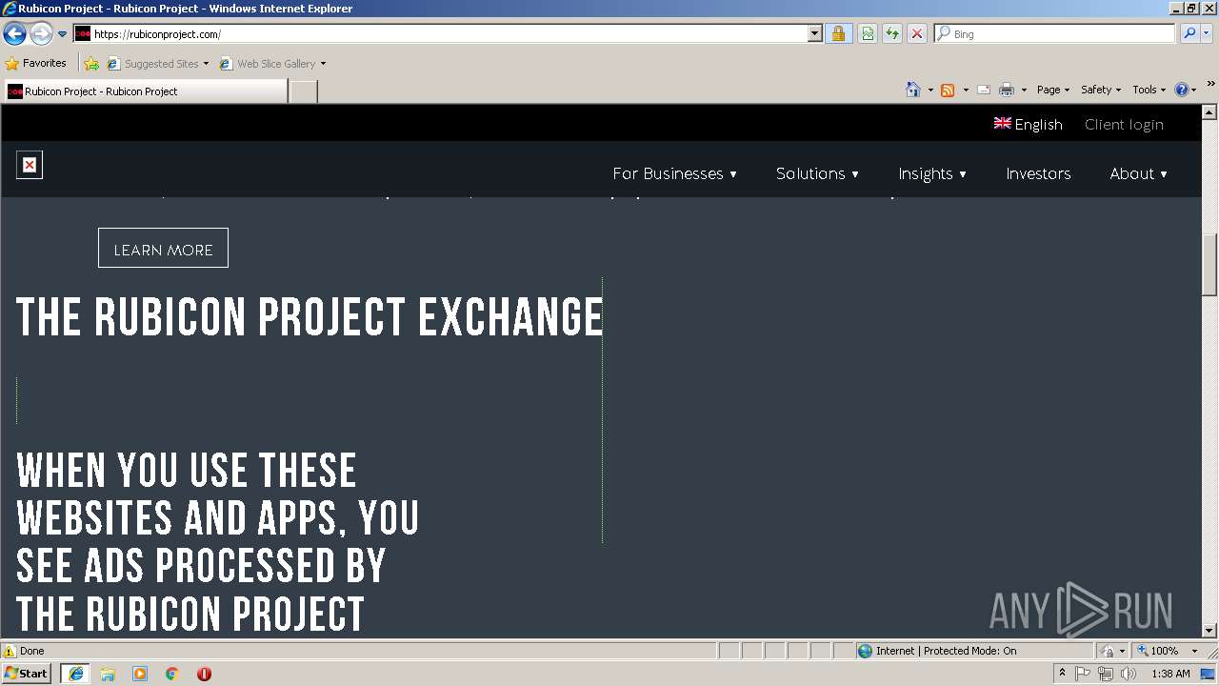The image size is (1219, 686).
Task: Open the search provider dropdown arrow
Action: pos(1207,33)
